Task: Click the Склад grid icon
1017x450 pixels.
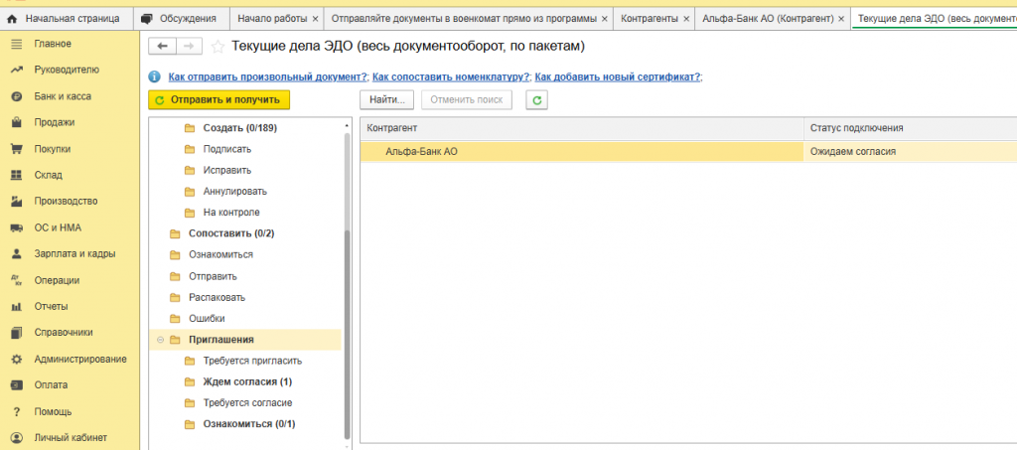Action: 18,175
